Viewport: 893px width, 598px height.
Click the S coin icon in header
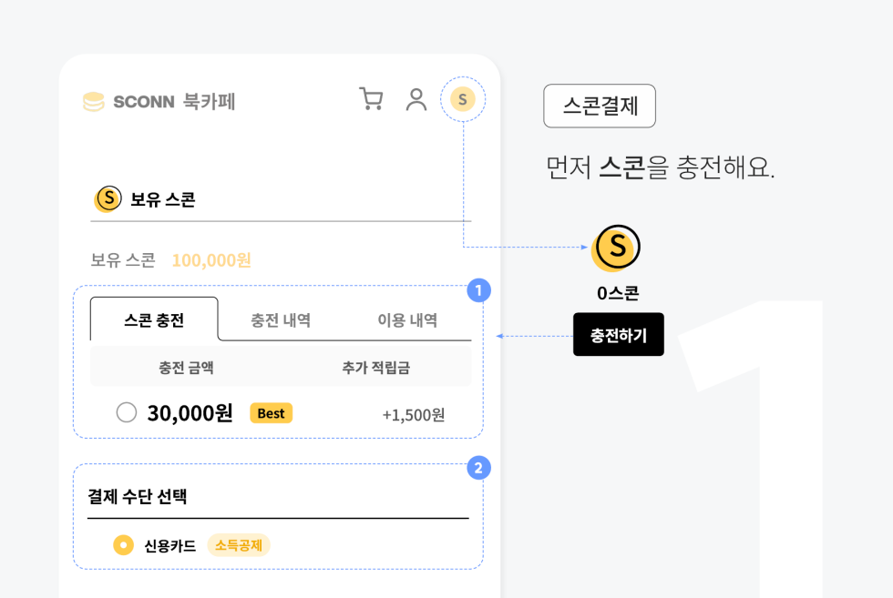coord(463,99)
